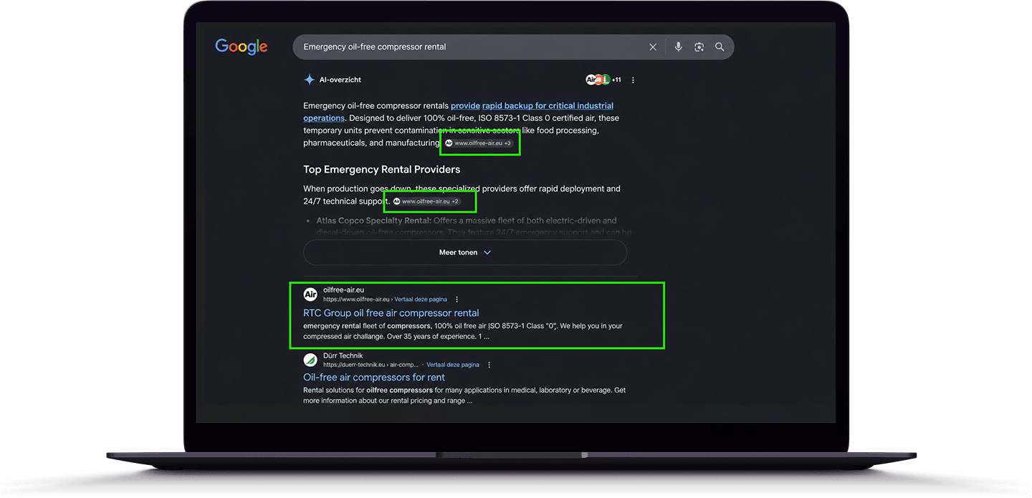Image resolution: width=1032 pixels, height=498 pixels.
Task: Open the Oil-free air compressors for rent result
Action: [374, 378]
